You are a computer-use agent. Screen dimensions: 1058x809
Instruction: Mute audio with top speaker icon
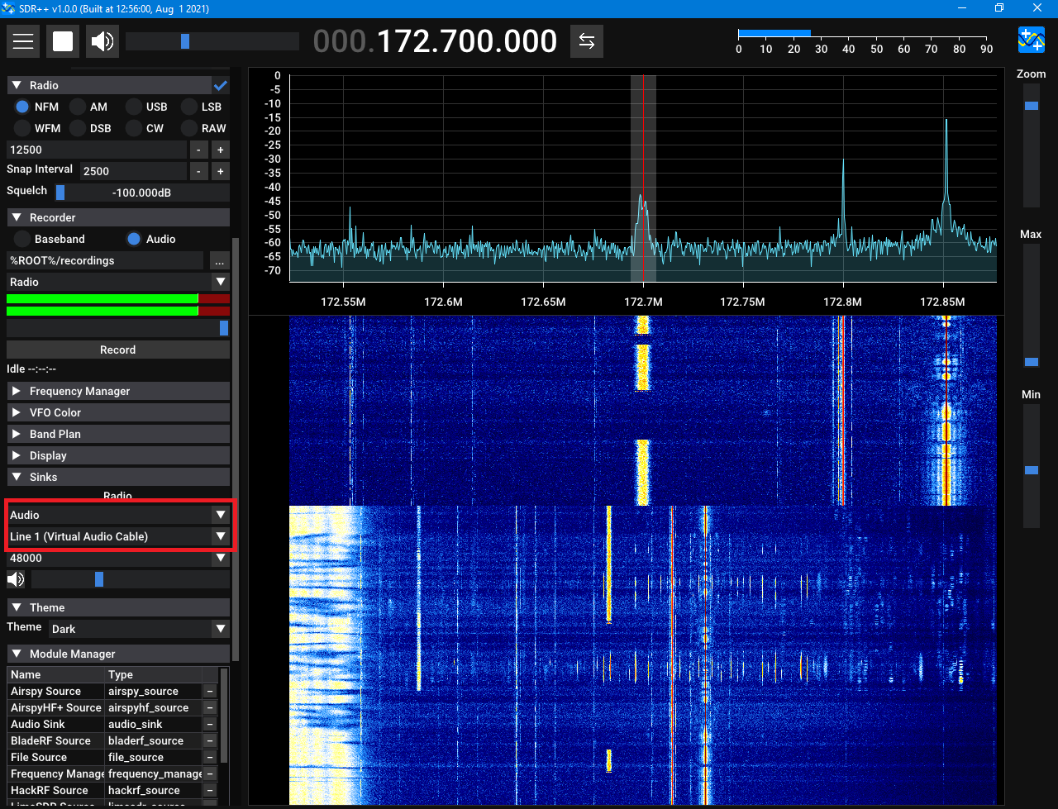[x=102, y=41]
